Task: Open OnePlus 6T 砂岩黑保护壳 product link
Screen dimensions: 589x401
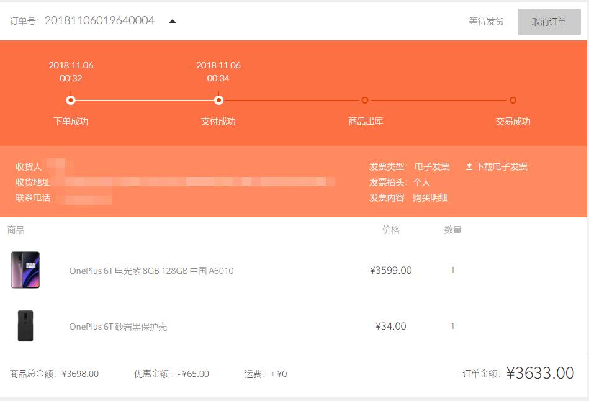Action: pos(118,327)
